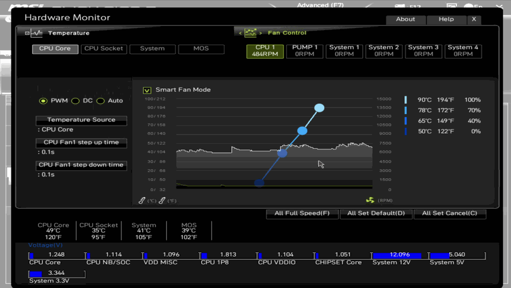Click the Celsius thermometer icon below the graph
The height and width of the screenshot is (288, 511).
[x=142, y=201]
